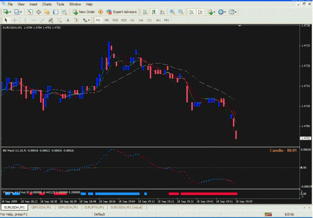This screenshot has width=313, height=218.
Task: Show the Market Watch window
Action: point(30,12)
